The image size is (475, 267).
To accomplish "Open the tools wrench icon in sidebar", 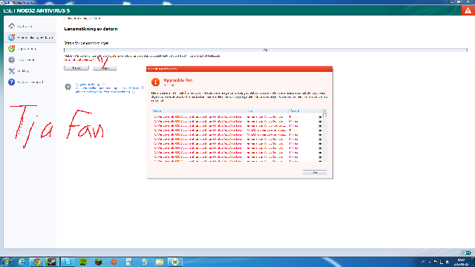I will coord(12,71).
